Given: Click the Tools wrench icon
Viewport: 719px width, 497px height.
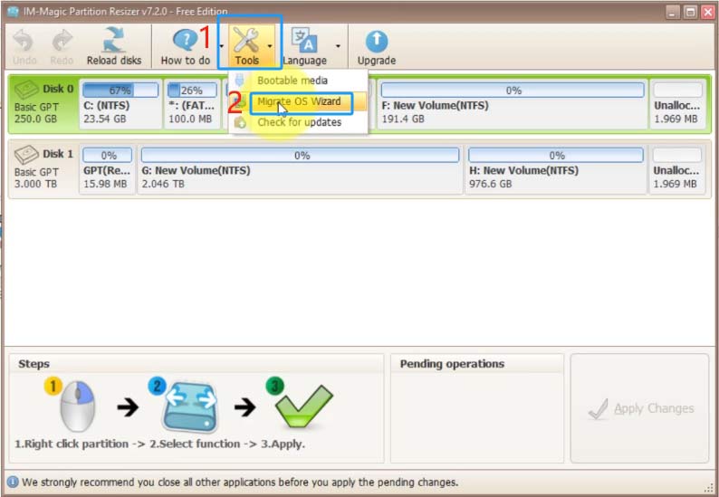Looking at the screenshot, I should (245, 41).
